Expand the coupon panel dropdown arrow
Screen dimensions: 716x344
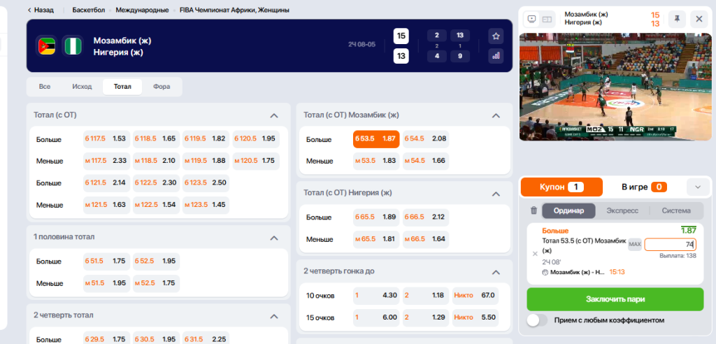pyautogui.click(x=697, y=187)
